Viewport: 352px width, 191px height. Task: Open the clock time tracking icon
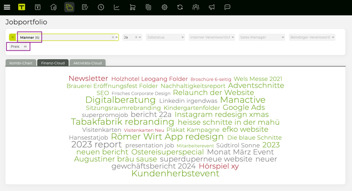coord(101,7)
